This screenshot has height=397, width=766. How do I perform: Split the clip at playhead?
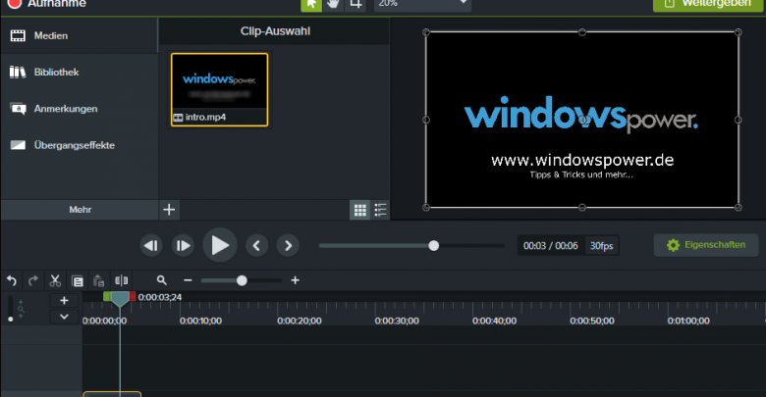point(121,280)
